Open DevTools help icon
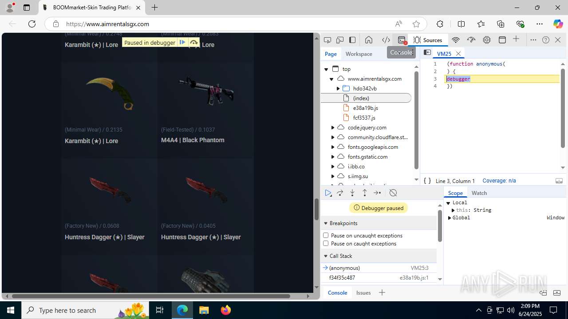Image resolution: width=568 pixels, height=319 pixels. (x=546, y=40)
